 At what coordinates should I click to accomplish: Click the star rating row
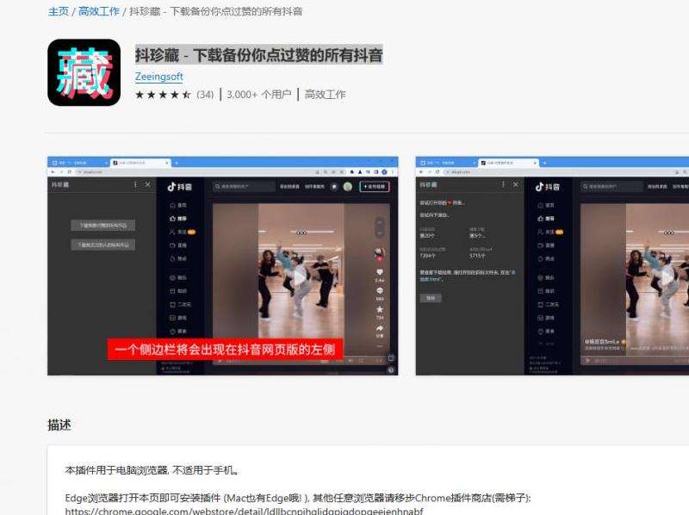click(163, 95)
